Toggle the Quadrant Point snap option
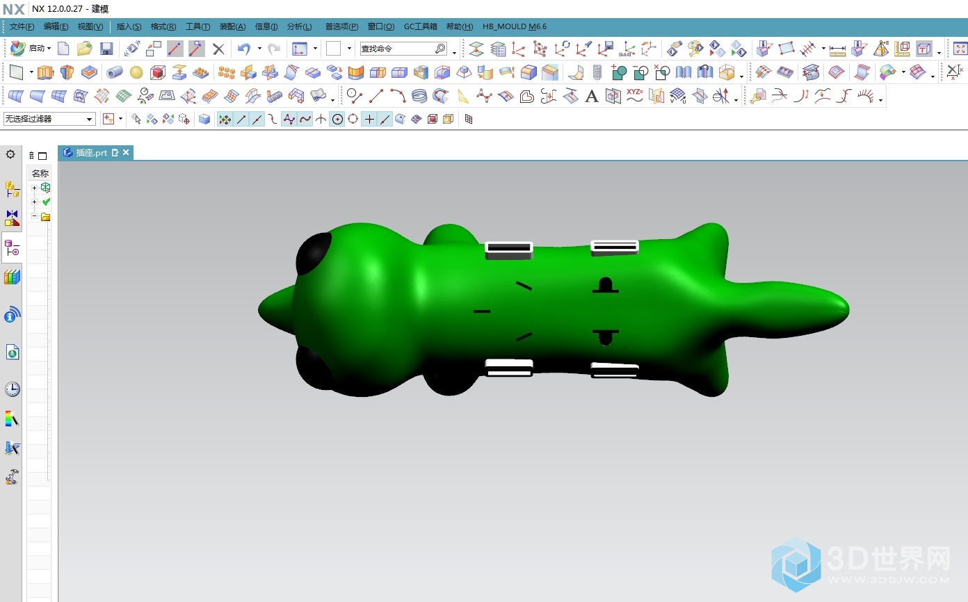Image resolution: width=968 pixels, height=602 pixels. click(353, 119)
